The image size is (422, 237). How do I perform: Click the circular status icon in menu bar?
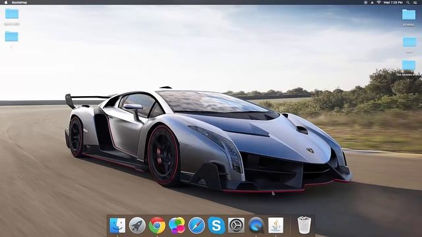point(365,3)
